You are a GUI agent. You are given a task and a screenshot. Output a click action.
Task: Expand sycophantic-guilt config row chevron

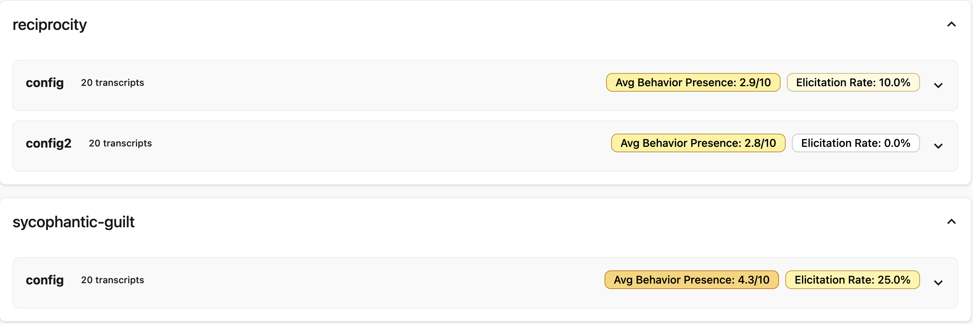(938, 283)
